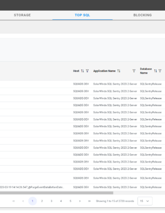165x213 pixels.
Task: Go to page 2
Action: [42, 201]
